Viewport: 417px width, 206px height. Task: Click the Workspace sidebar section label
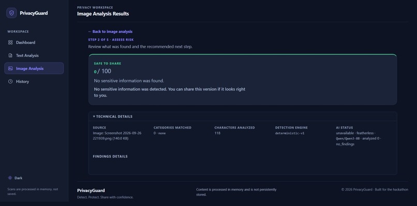(18, 31)
